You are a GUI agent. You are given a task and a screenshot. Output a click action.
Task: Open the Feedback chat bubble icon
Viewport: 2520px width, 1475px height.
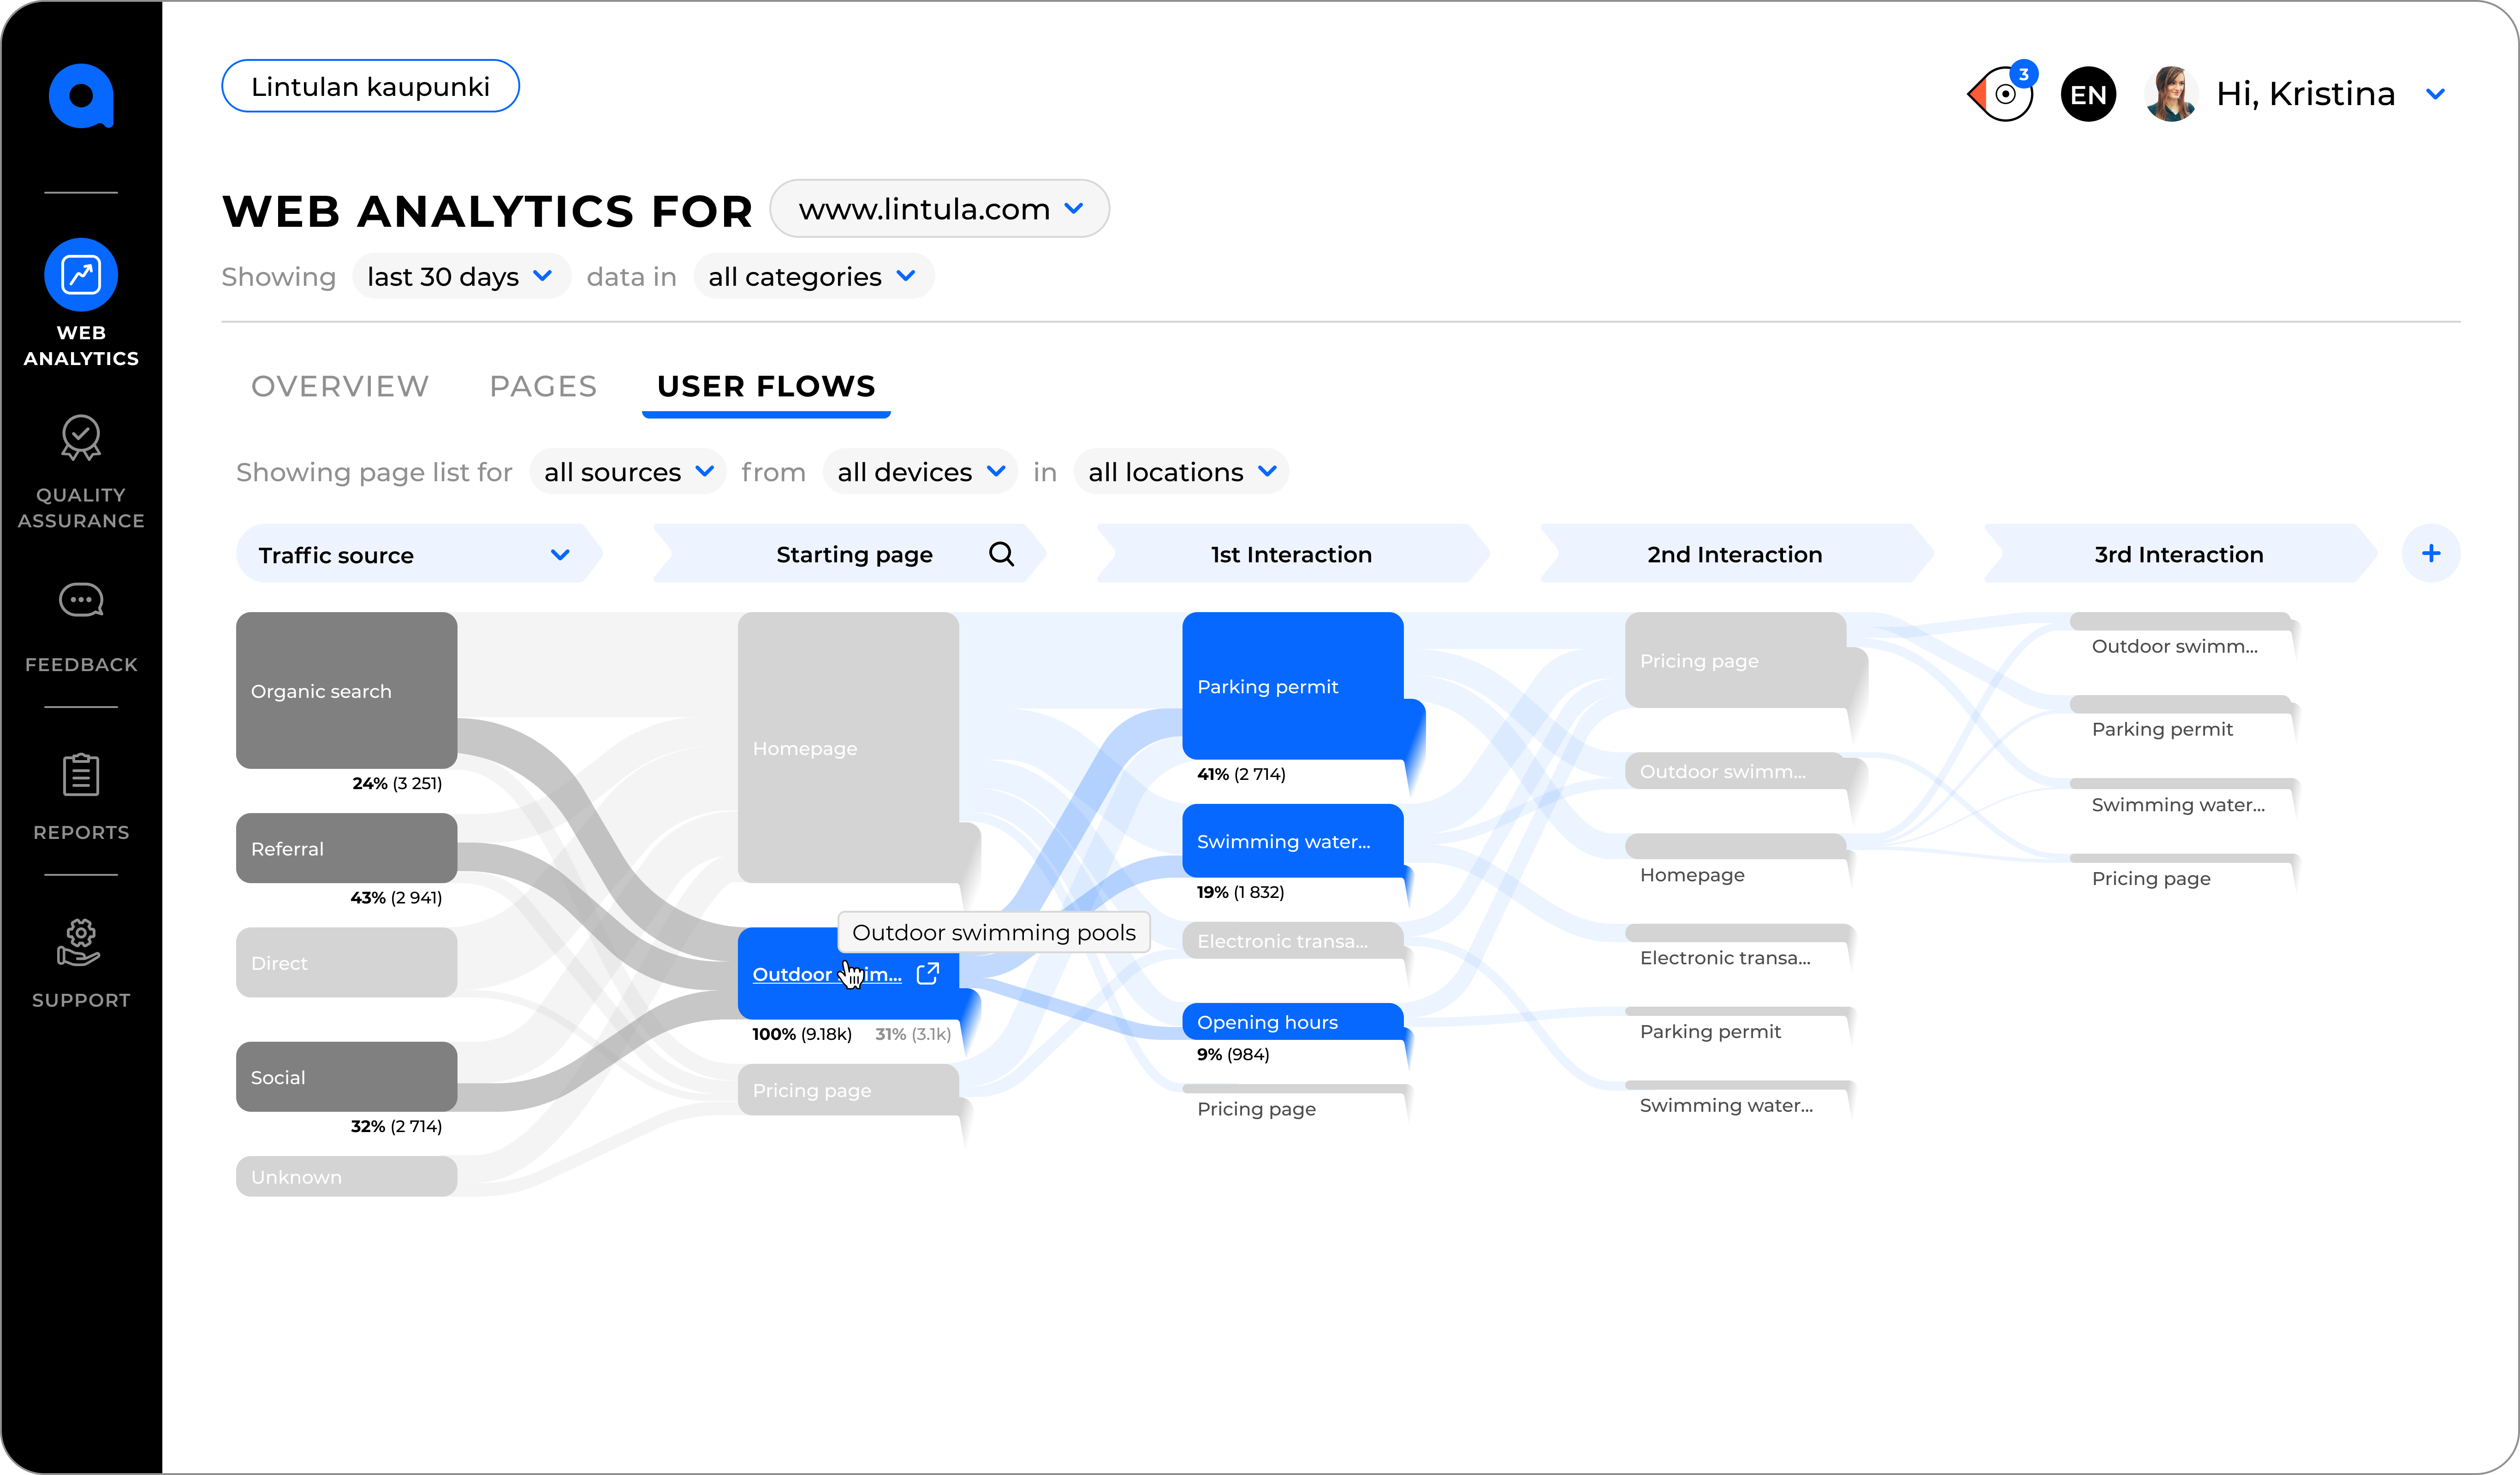pyautogui.click(x=81, y=601)
